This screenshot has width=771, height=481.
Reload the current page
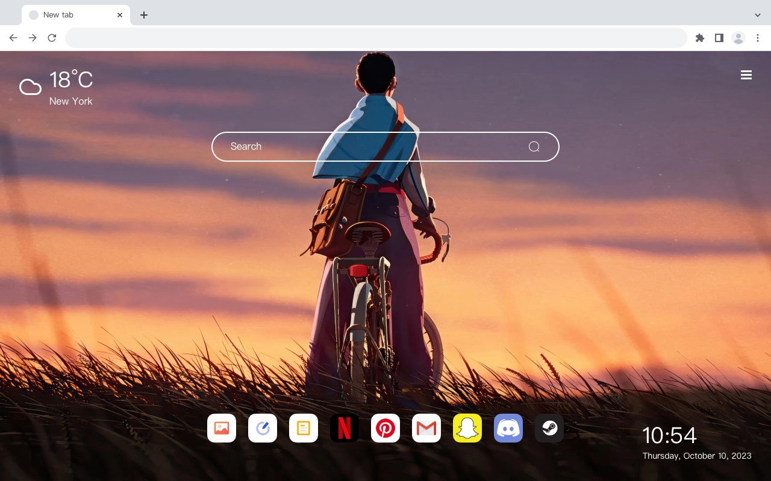point(52,38)
